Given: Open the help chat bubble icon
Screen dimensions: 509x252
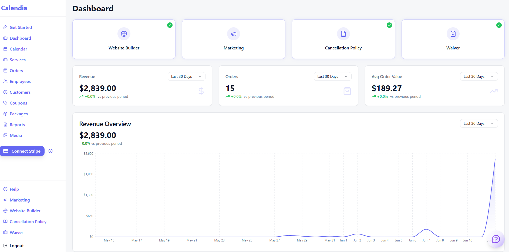Looking at the screenshot, I should [496, 239].
